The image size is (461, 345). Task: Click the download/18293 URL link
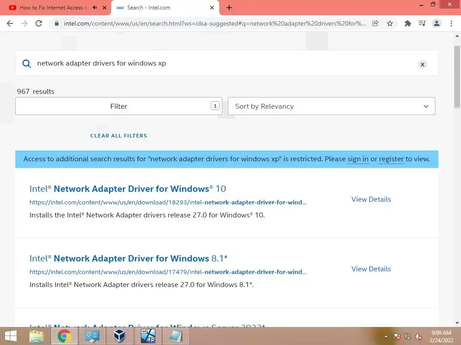(168, 202)
